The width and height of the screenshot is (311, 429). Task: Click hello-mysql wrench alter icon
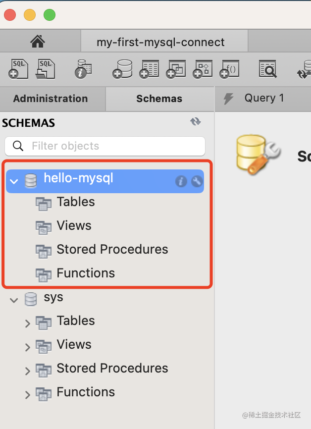197,181
